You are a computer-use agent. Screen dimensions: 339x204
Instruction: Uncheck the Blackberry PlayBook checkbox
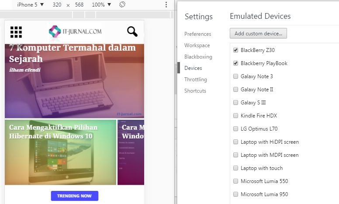[x=235, y=63]
